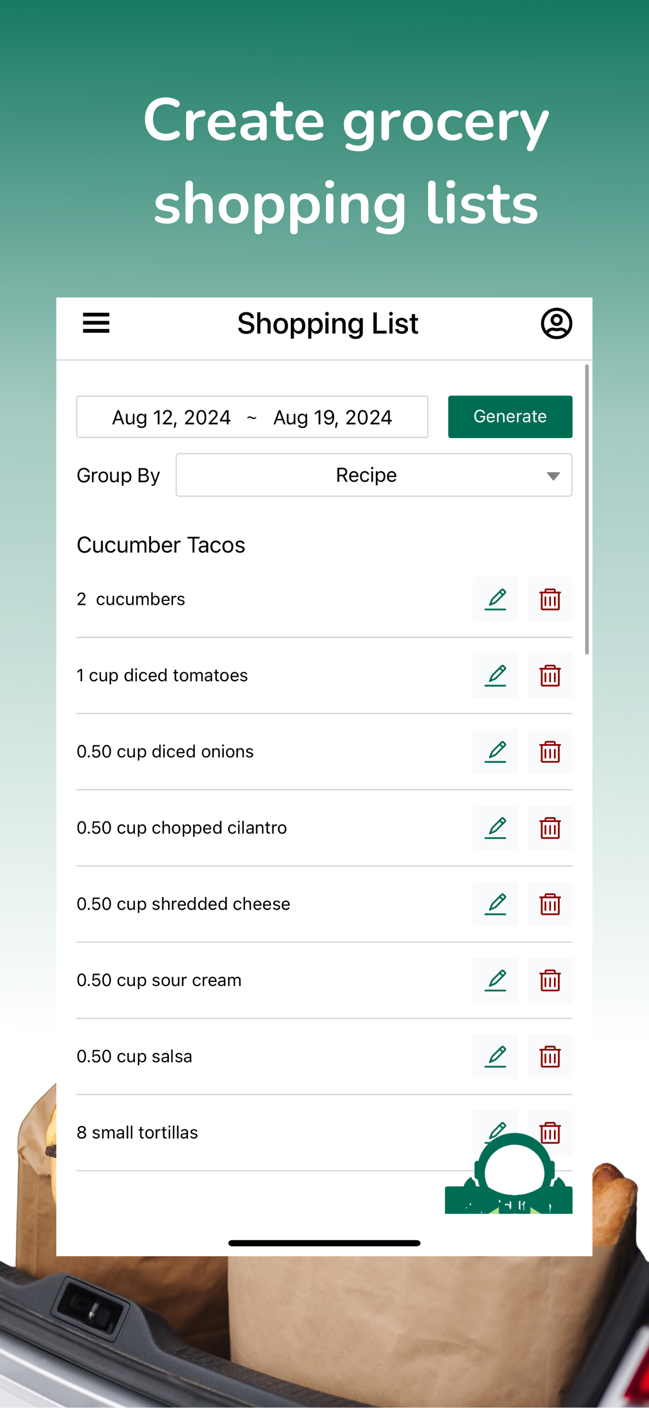Delete the cucumbers item
This screenshot has height=1408, width=649.
click(x=549, y=599)
